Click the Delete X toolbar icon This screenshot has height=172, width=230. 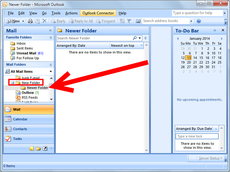point(44,21)
